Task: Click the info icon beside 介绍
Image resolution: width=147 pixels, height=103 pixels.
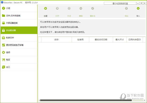Action: (x=3, y=8)
